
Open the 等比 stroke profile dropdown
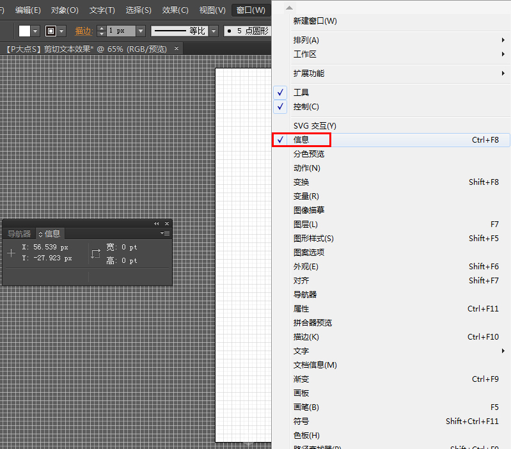pyautogui.click(x=213, y=31)
